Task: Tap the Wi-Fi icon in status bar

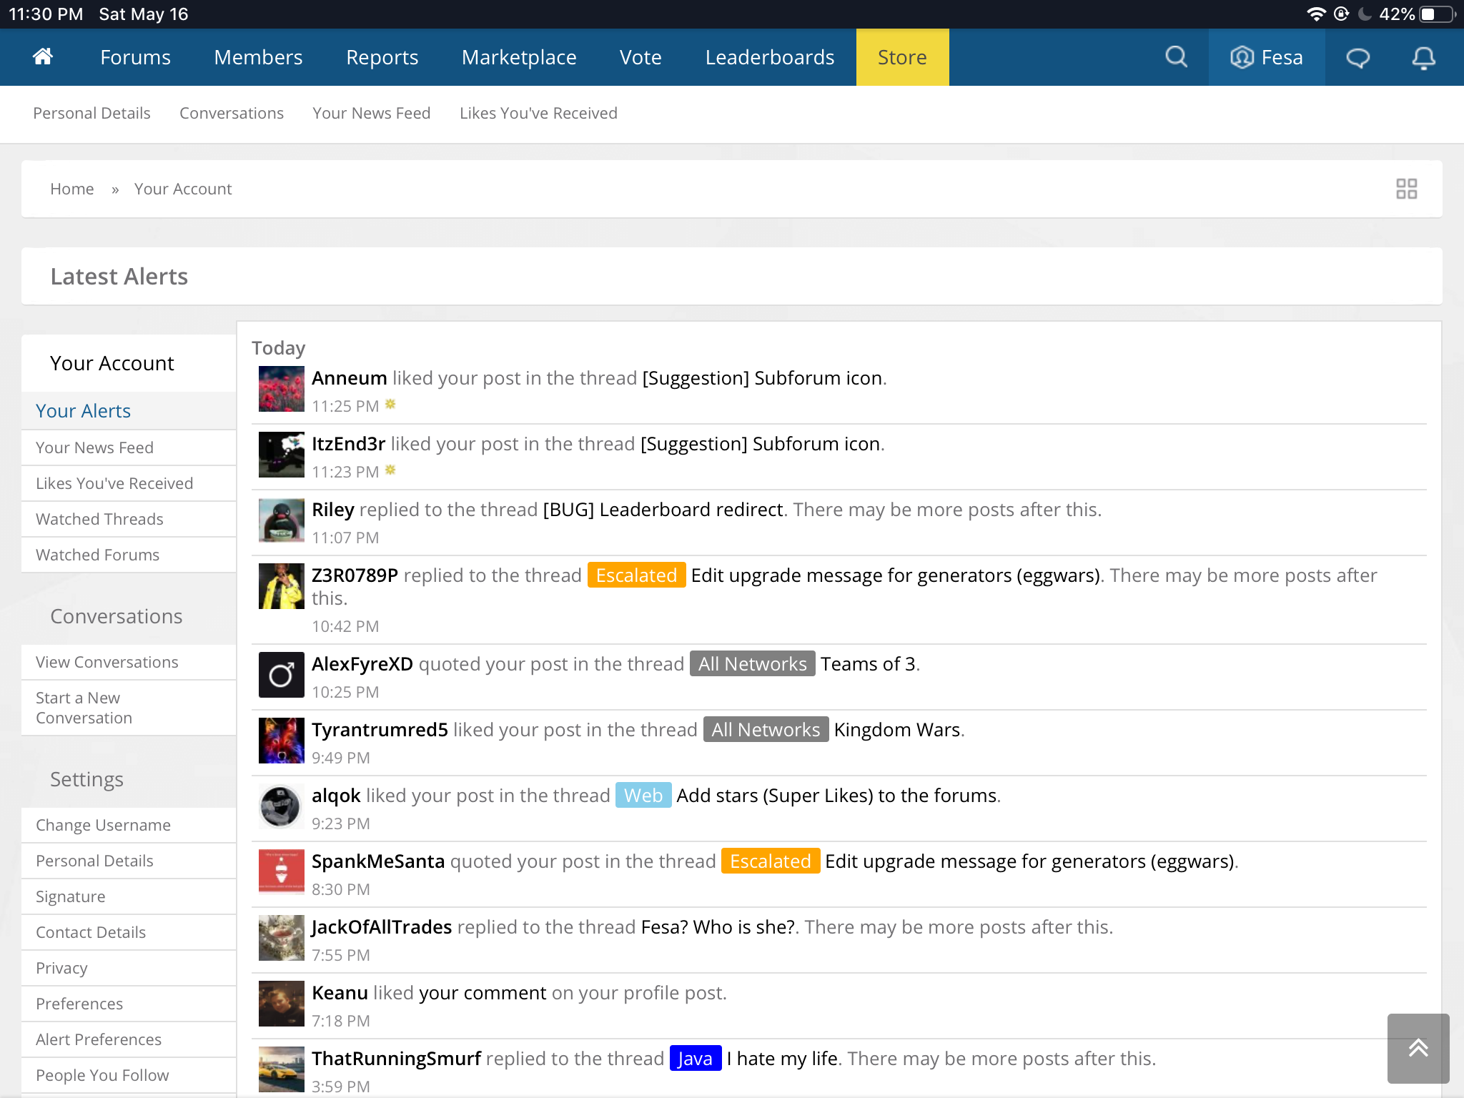Action: click(x=1315, y=14)
